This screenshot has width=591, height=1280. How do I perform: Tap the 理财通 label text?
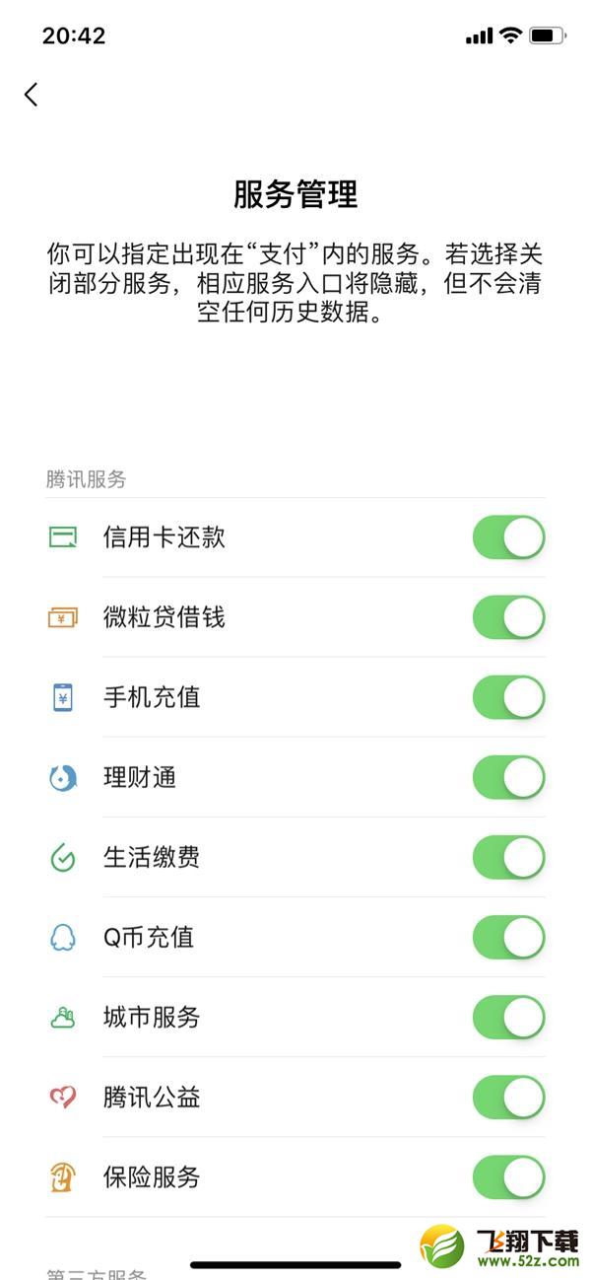click(x=140, y=778)
